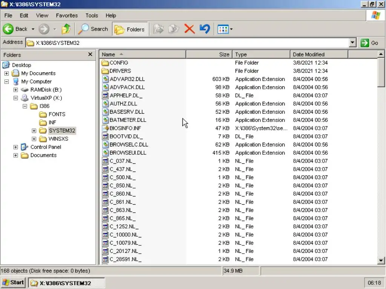Expand RAMDisk (B:) tree node
The image size is (386, 289).
[x=16, y=90]
